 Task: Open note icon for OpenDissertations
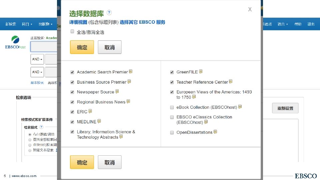click(x=216, y=132)
